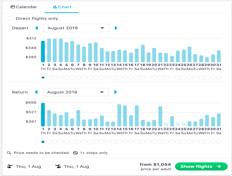Click magnifier icon on return day 24

(x=177, y=124)
